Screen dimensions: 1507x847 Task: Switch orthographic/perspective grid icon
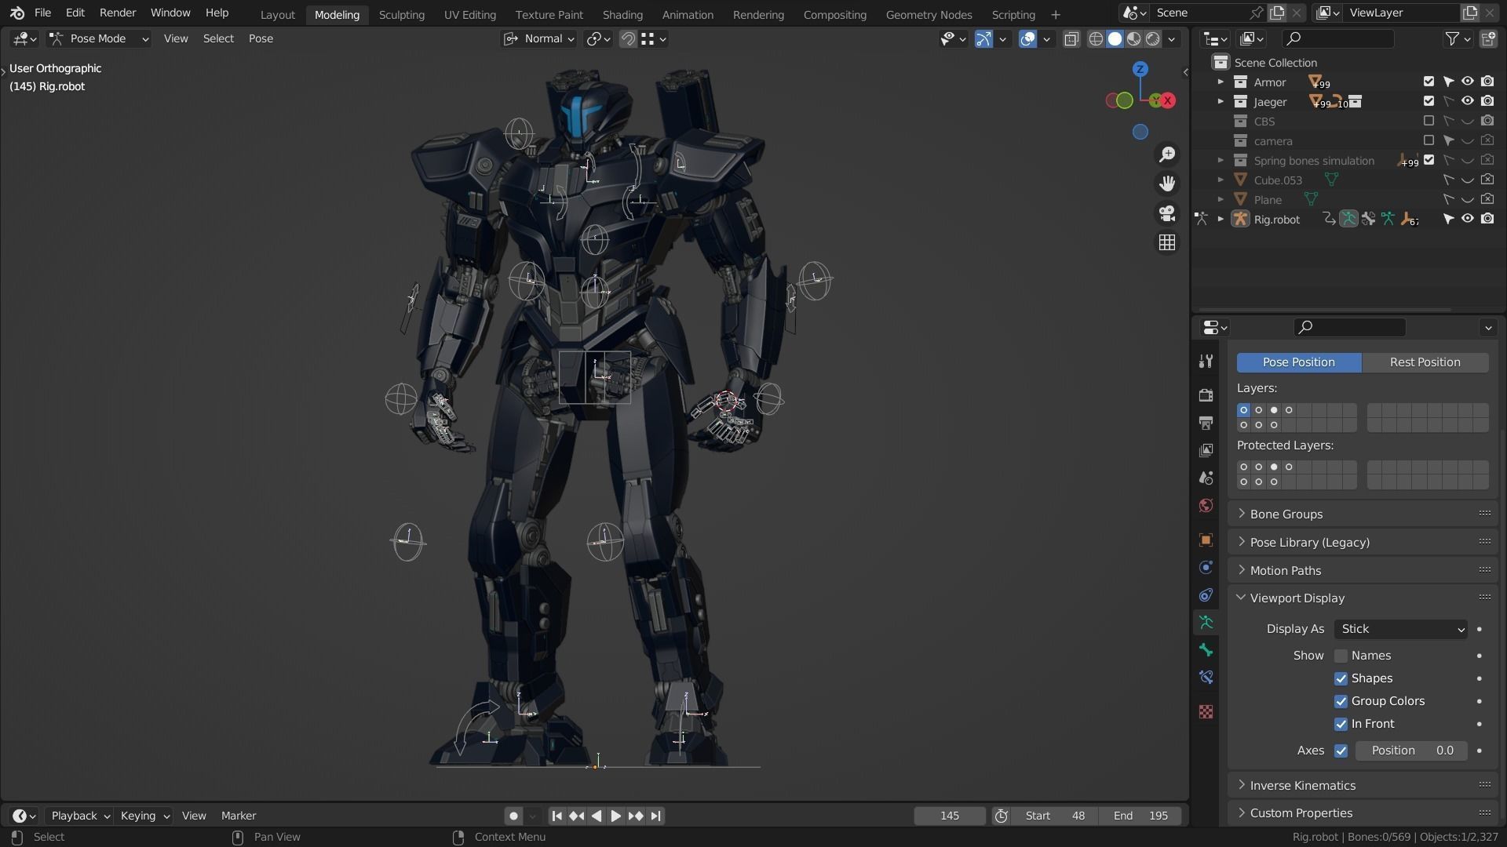pos(1167,243)
